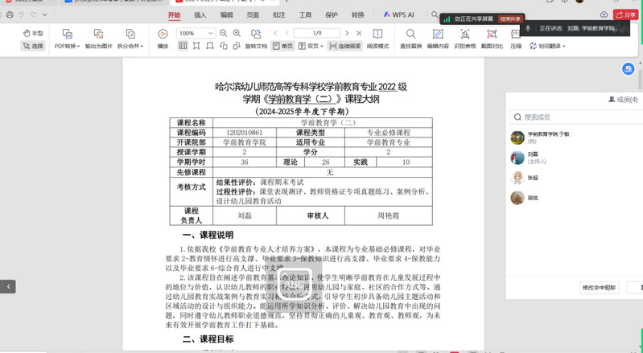
Task: Activate the 选择 selection tool
Action: coord(33,46)
